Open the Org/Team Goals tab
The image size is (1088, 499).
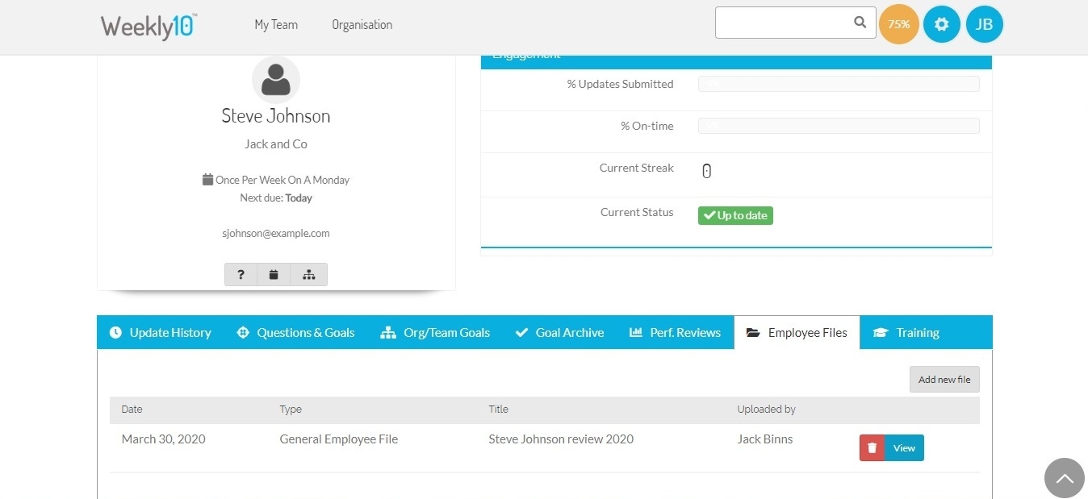pos(435,333)
